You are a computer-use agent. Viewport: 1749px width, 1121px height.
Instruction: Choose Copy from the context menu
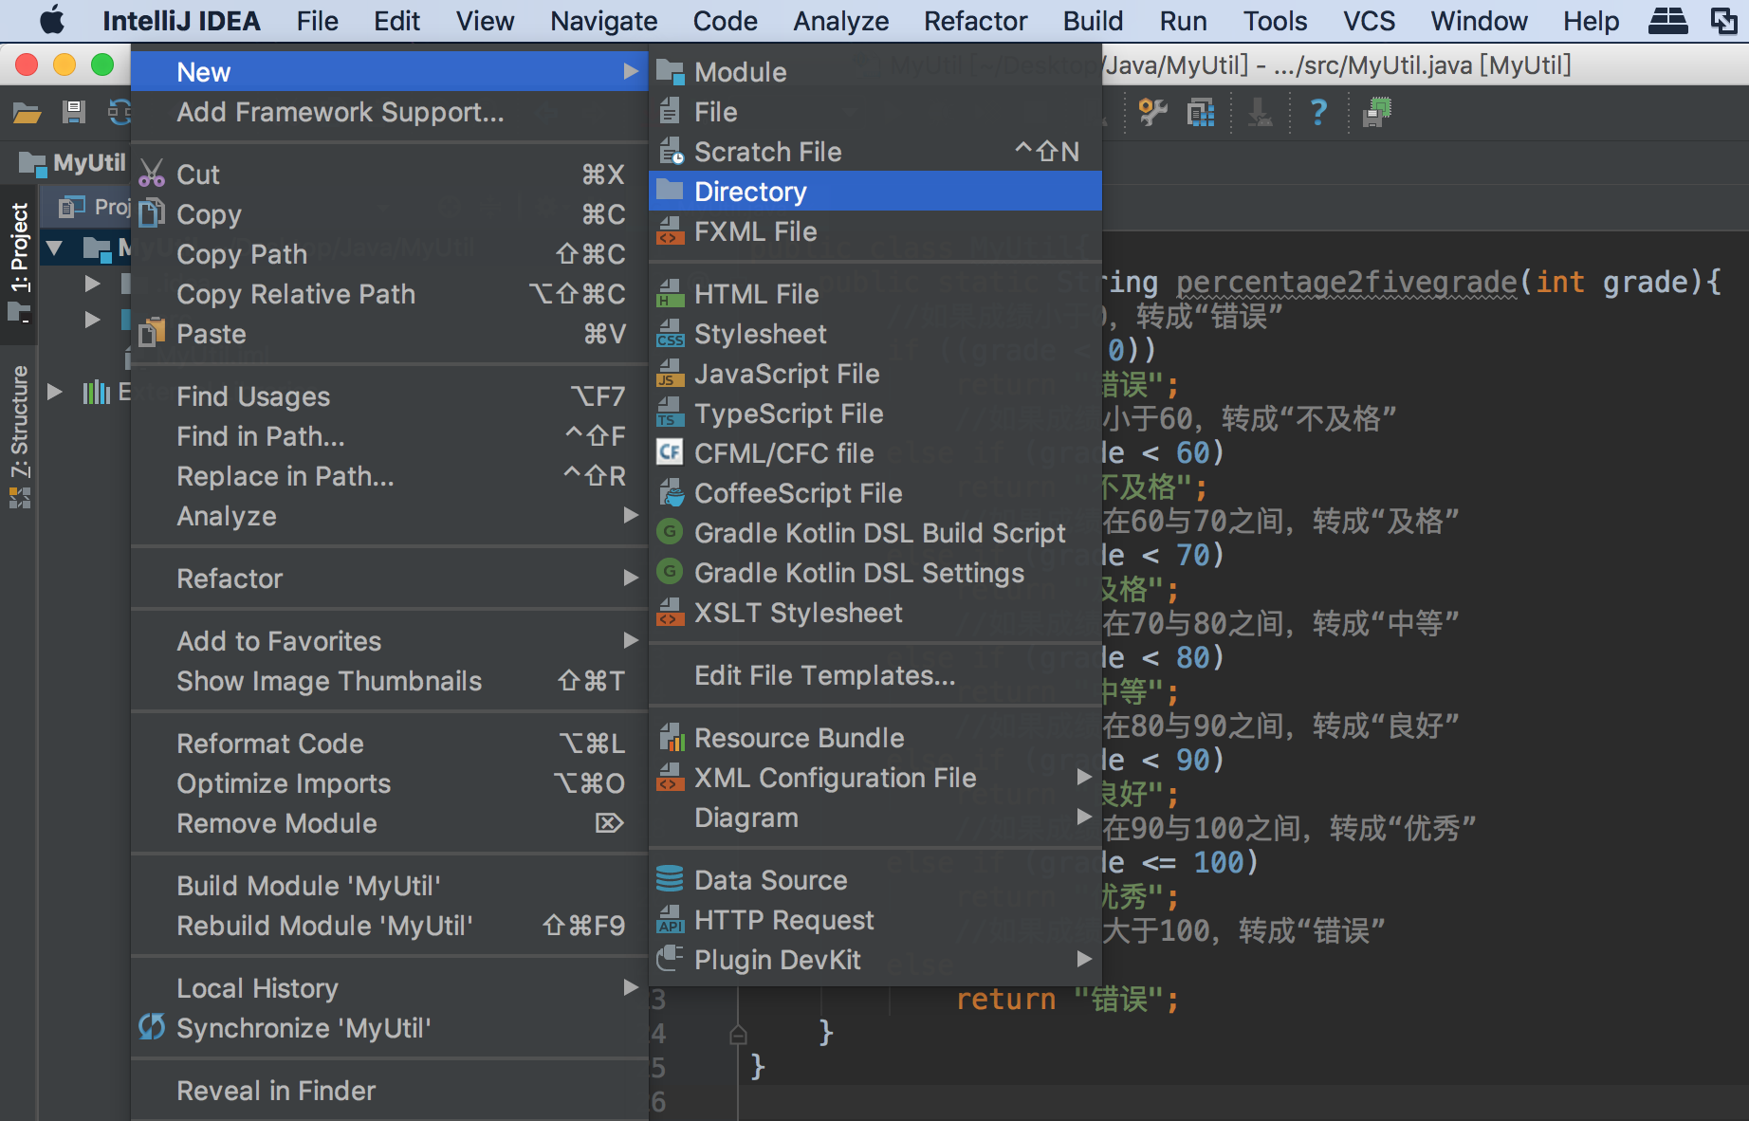389,214
